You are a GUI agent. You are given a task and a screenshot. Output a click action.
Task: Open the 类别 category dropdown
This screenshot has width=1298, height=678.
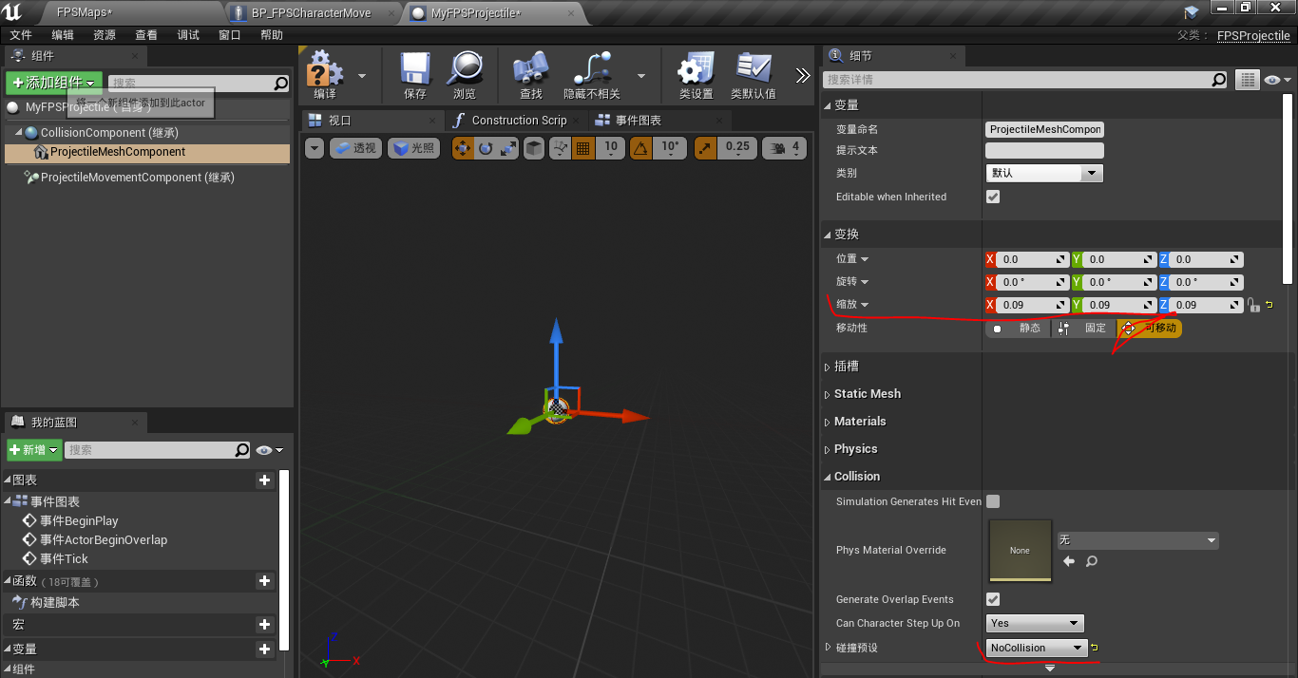[1044, 173]
